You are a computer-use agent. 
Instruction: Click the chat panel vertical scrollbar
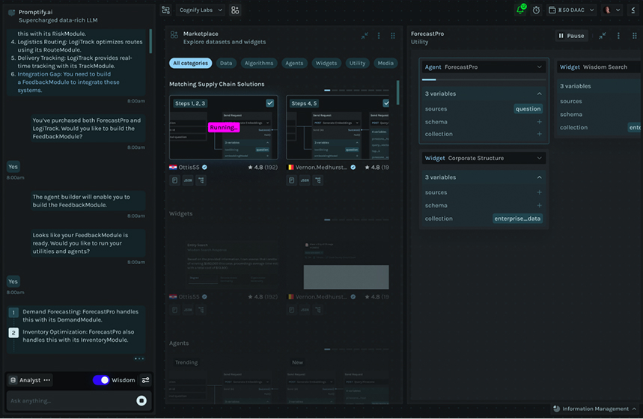tap(150, 41)
